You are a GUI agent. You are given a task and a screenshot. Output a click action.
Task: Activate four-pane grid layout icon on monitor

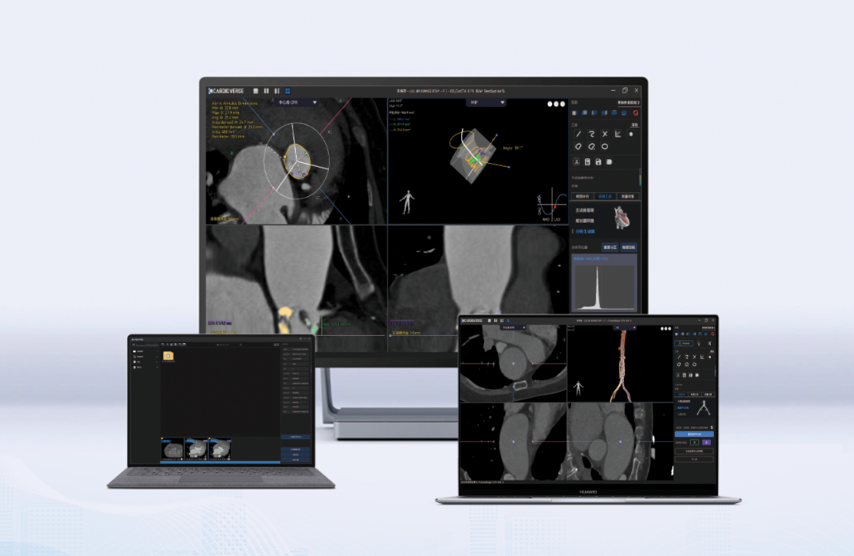click(x=287, y=91)
